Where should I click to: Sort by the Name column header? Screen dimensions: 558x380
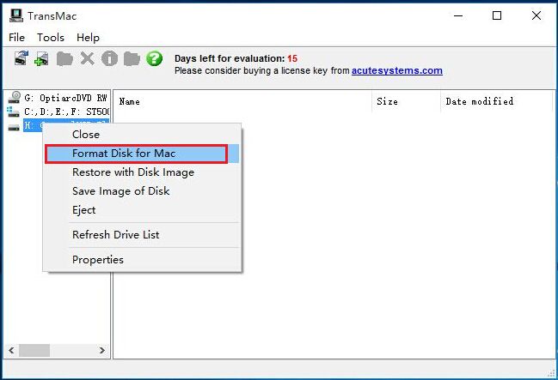click(242, 101)
